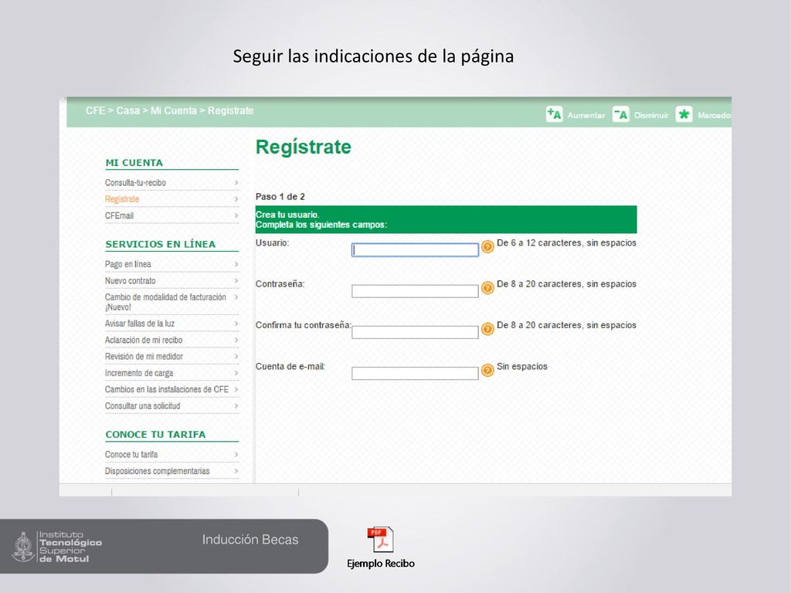Click Regístrate in the breadcrumb
This screenshot has height=593, width=791.
[230, 110]
